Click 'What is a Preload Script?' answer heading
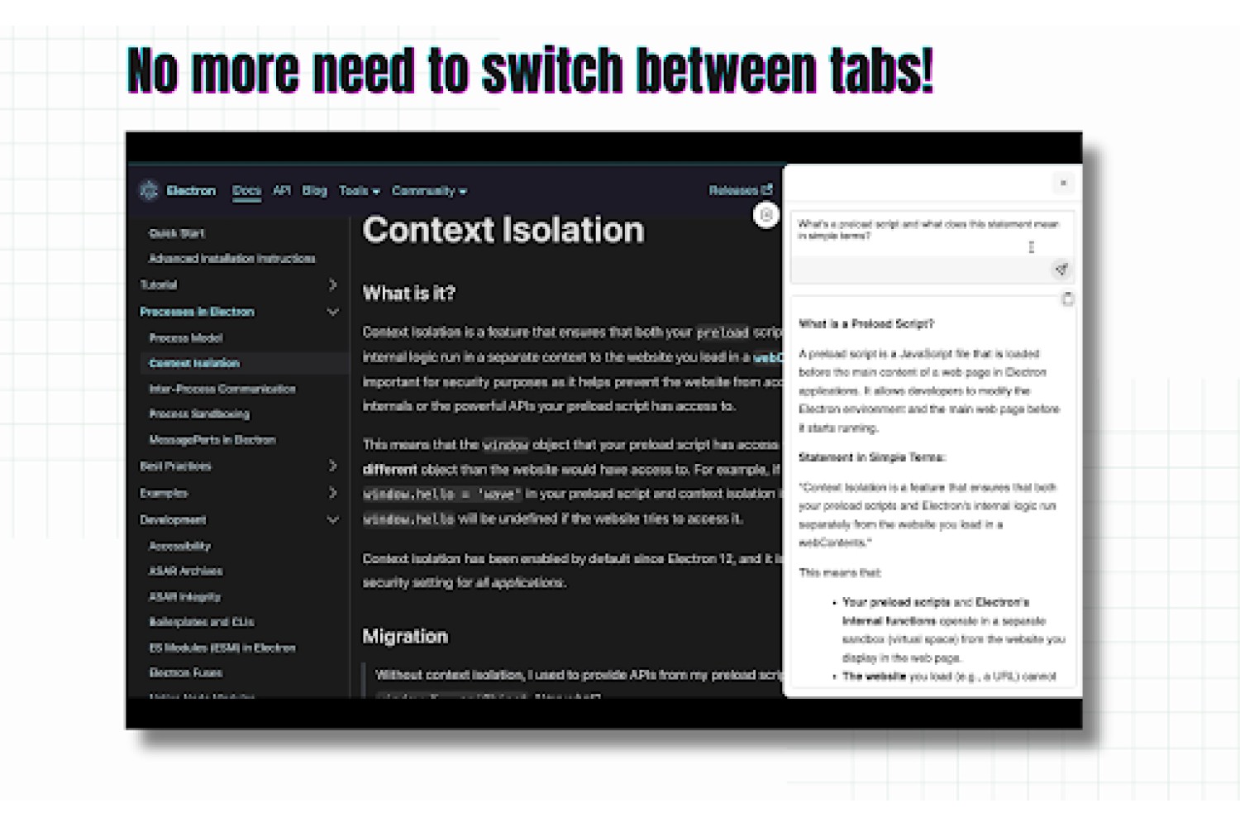The image size is (1240, 827). (x=866, y=324)
